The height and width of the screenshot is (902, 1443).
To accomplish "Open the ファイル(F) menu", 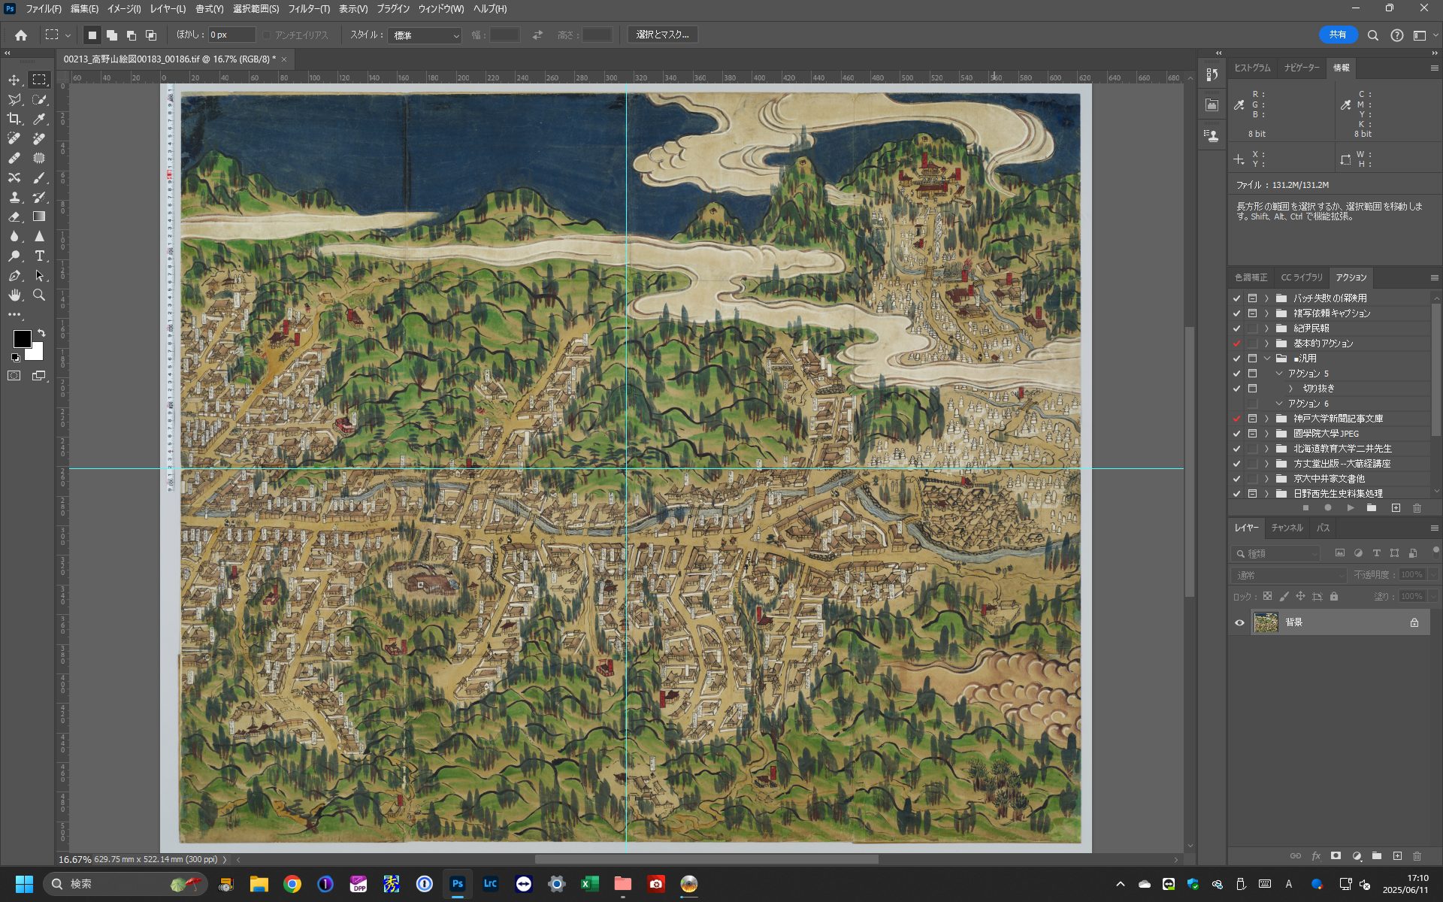I will pyautogui.click(x=44, y=9).
